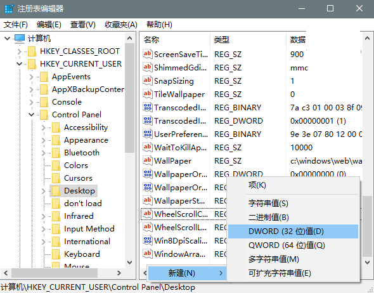Click the string icon beside WindowArra...
Image resolution: width=374 pixels, height=293 pixels.
148,254
